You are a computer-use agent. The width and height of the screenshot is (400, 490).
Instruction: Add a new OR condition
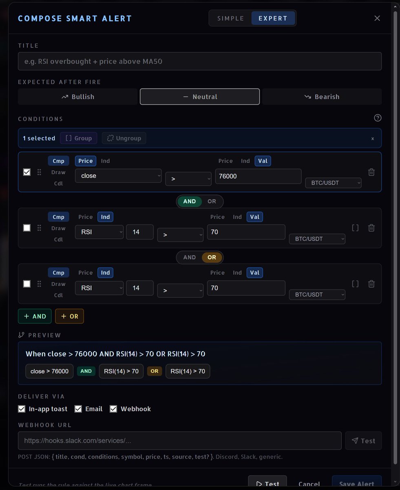(69, 316)
